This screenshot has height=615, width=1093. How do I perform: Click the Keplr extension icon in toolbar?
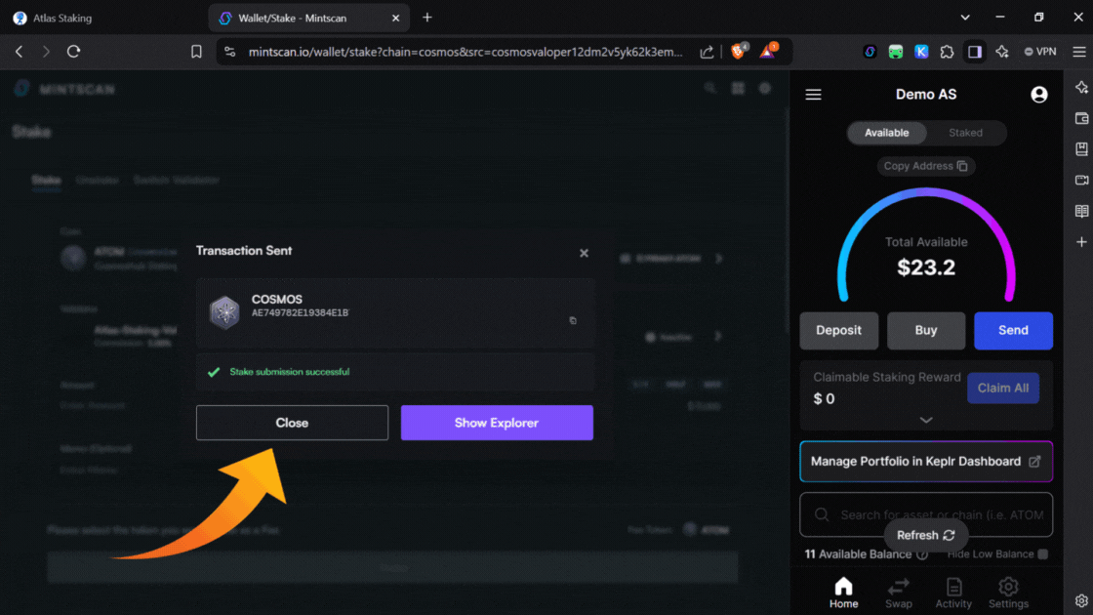pyautogui.click(x=921, y=52)
